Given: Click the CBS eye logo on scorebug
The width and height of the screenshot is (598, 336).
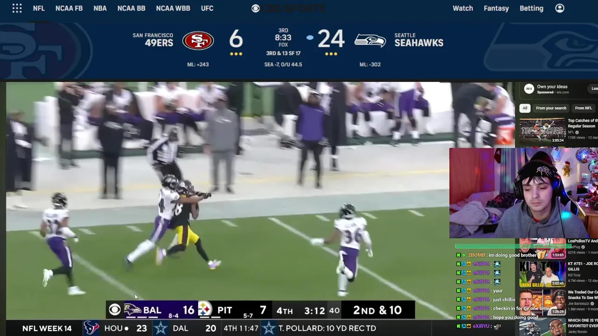Looking at the screenshot, I should (x=114, y=309).
